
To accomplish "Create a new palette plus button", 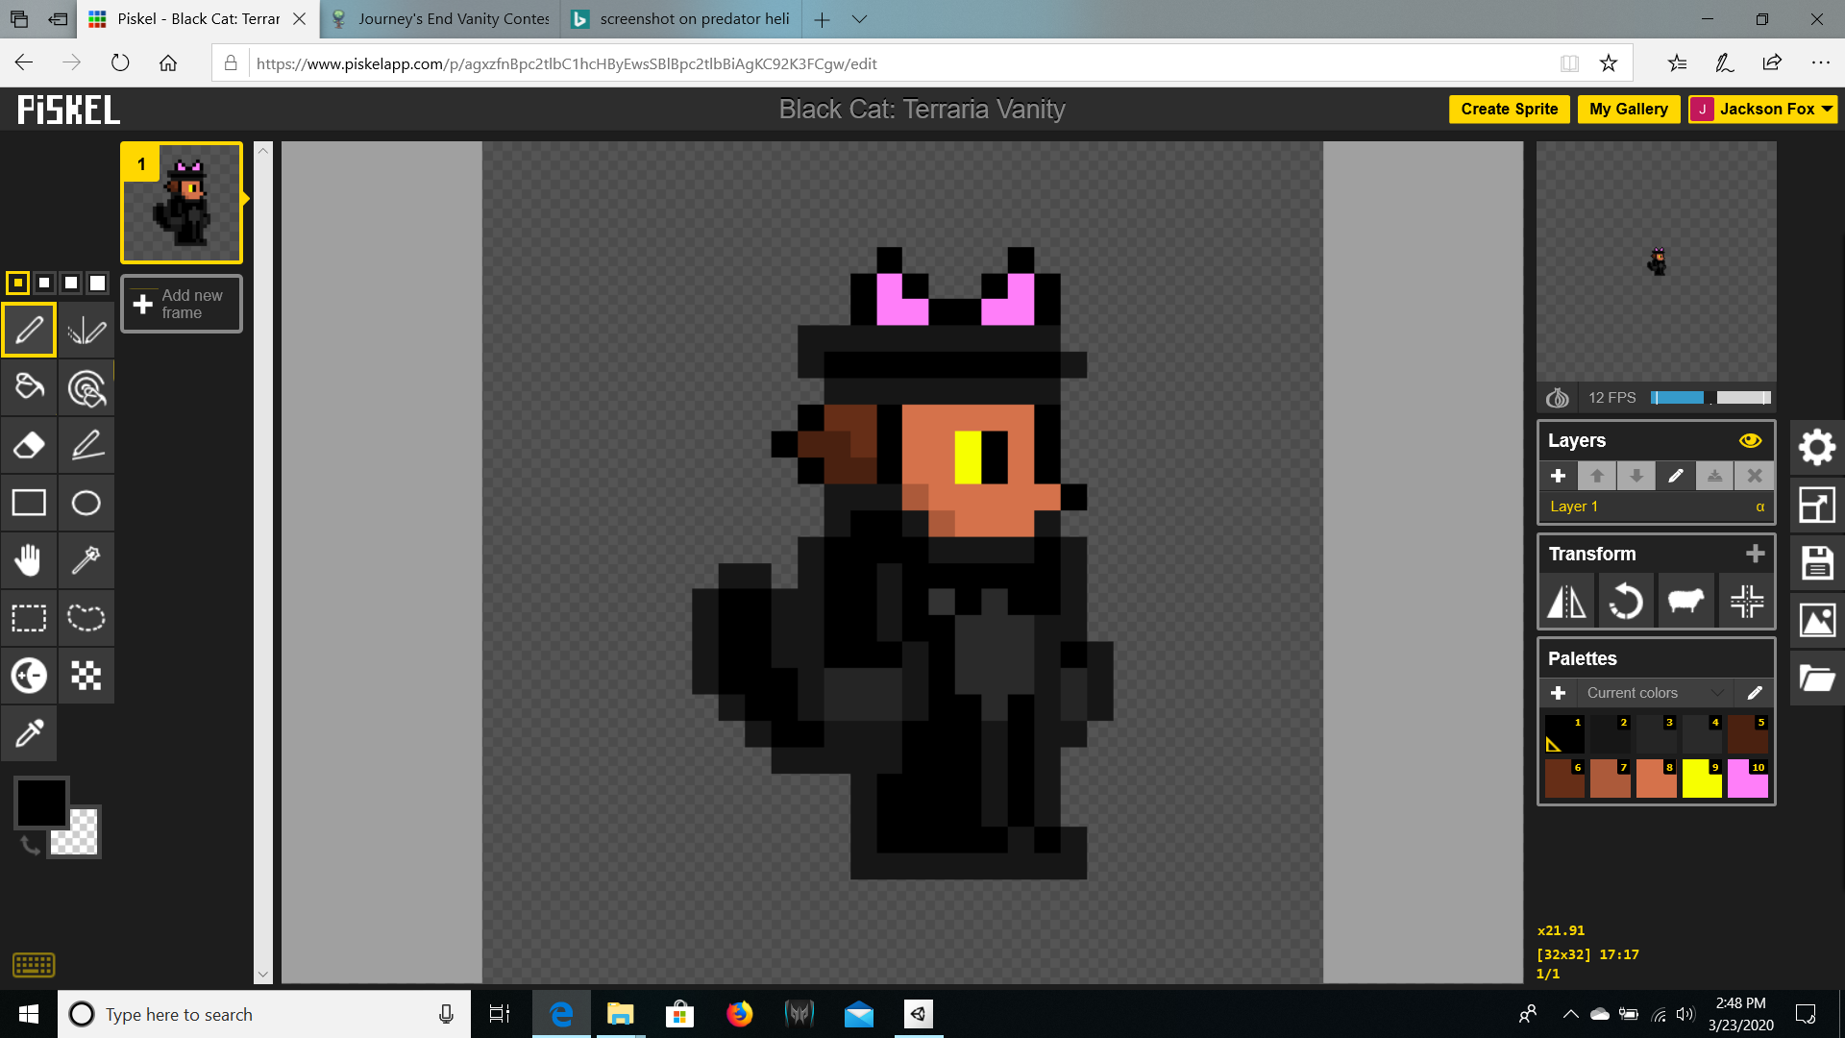I will 1558,693.
